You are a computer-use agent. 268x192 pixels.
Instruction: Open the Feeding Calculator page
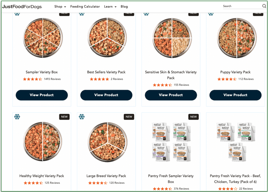85,6
